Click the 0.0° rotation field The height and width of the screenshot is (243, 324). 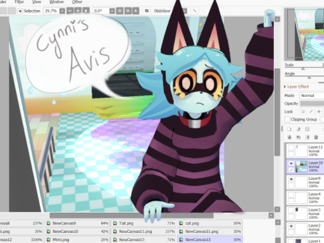click(x=101, y=11)
